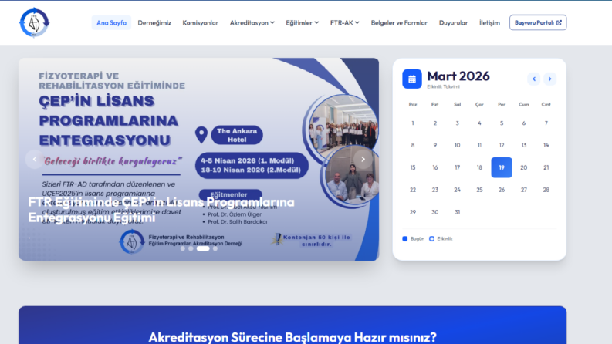This screenshot has width=612, height=344.
Task: Click the location pin icon on banner
Action: point(201,135)
